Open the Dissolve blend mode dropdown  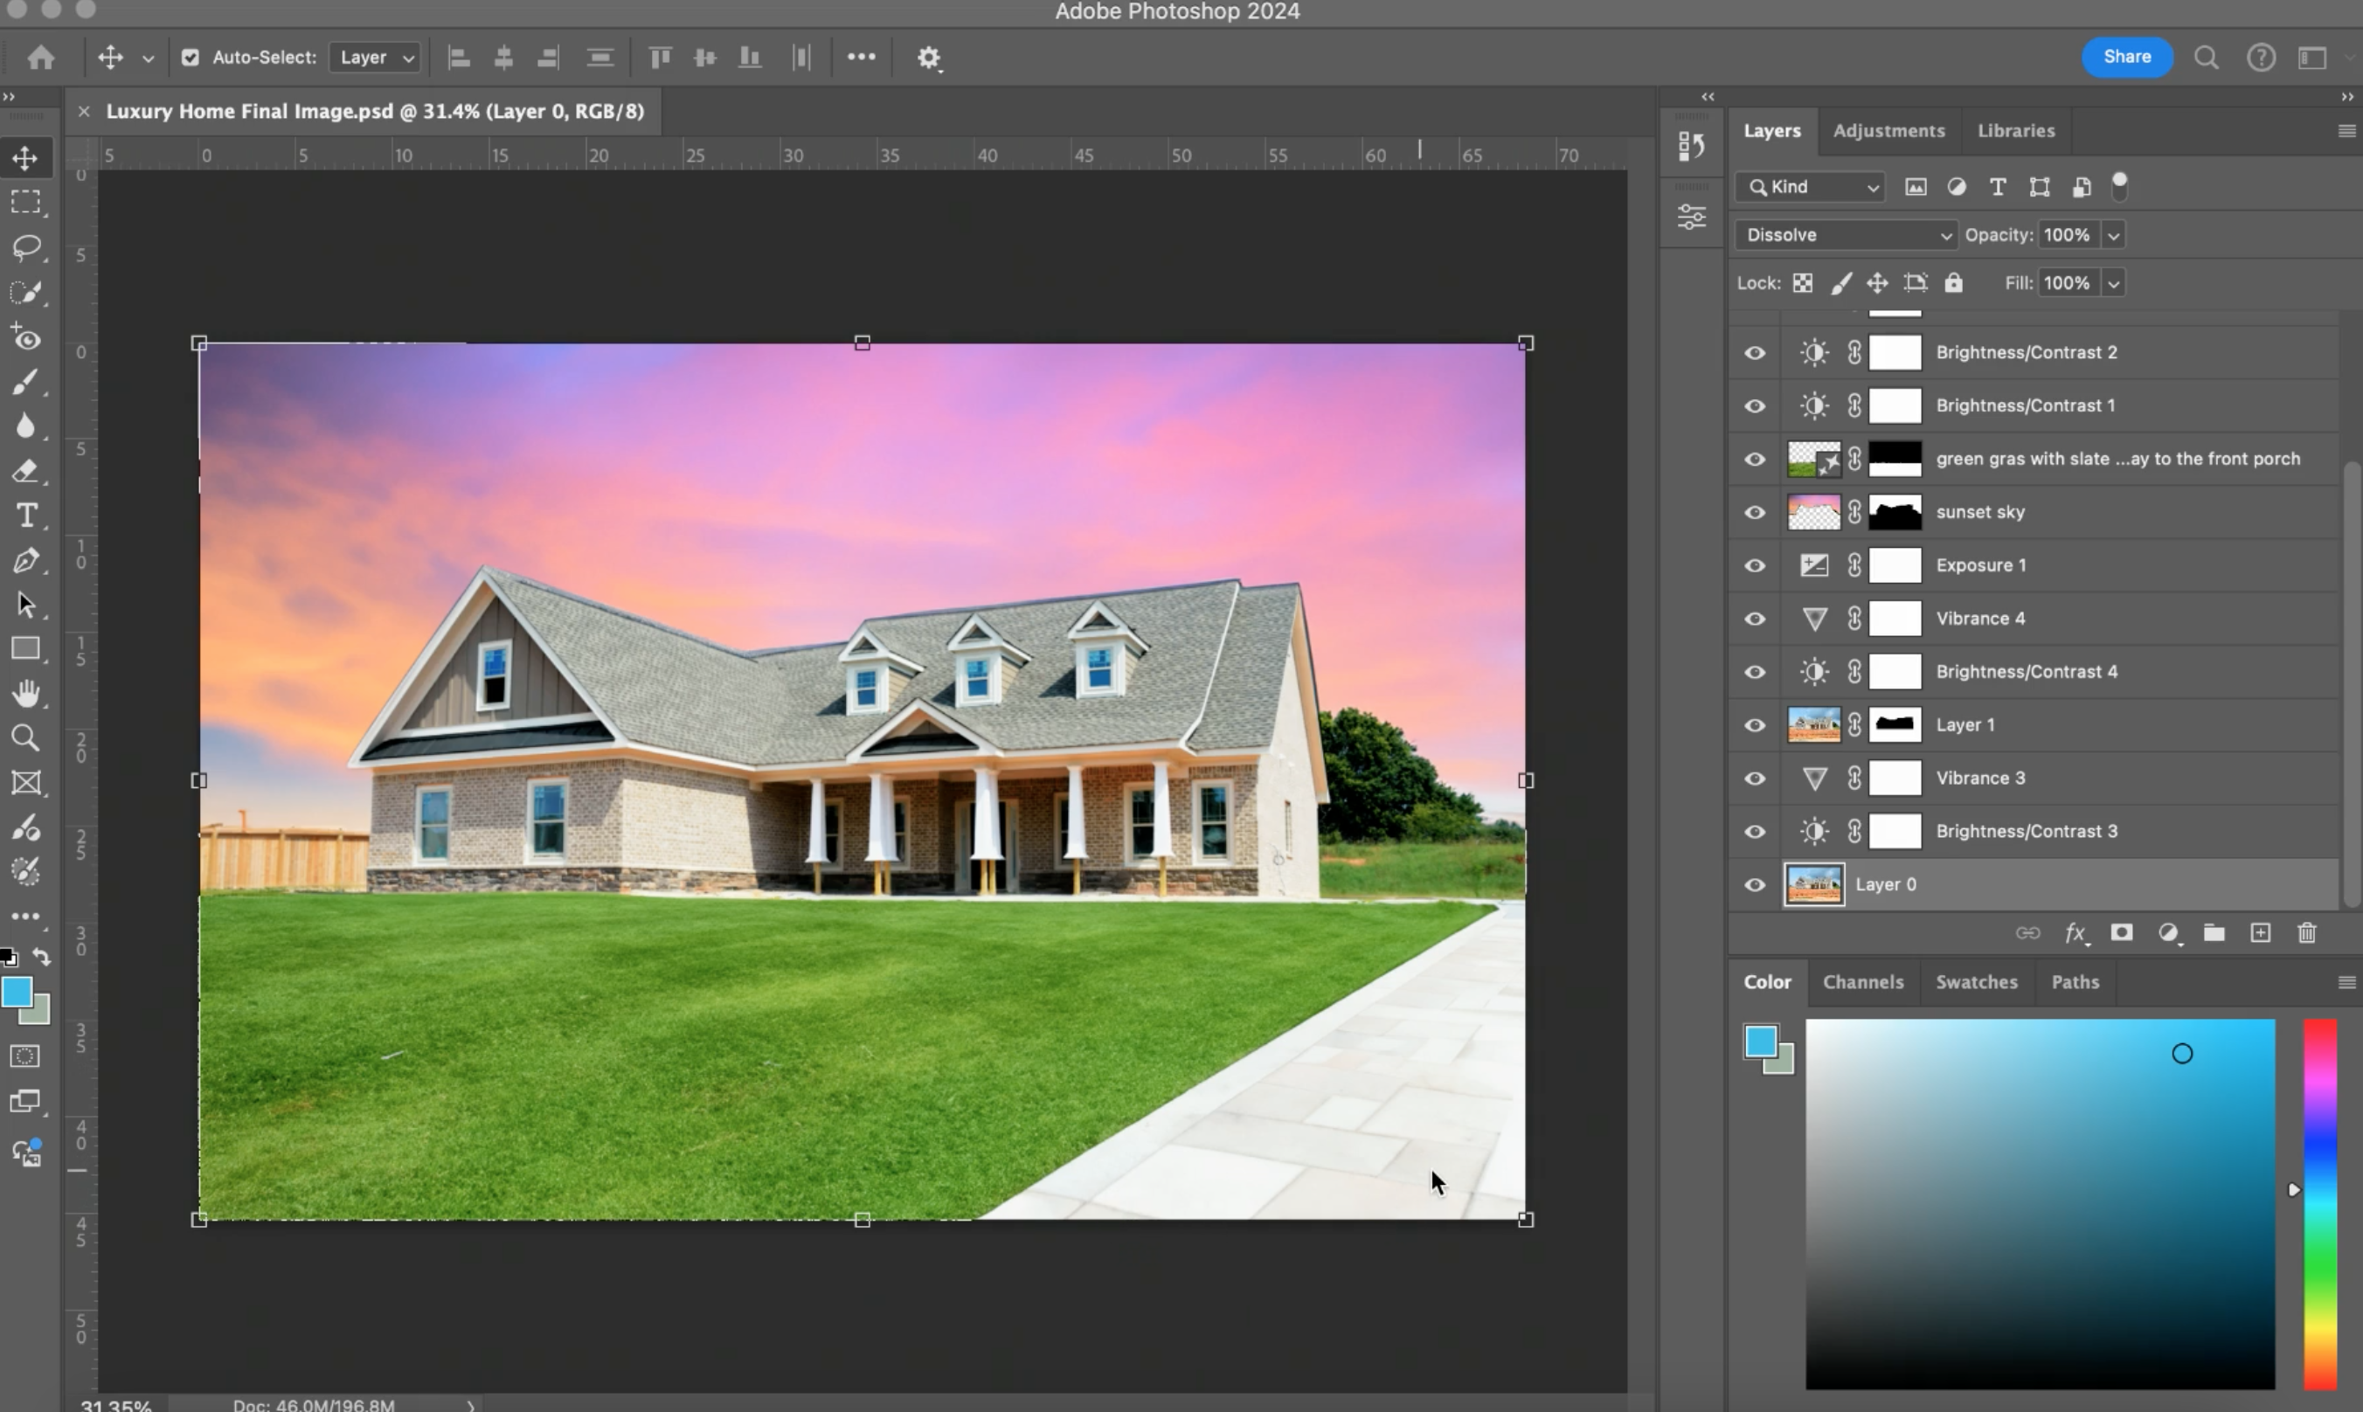(x=1846, y=235)
